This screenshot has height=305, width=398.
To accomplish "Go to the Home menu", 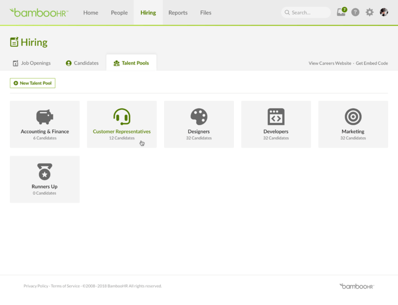I will point(91,13).
